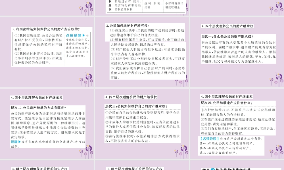Viewport: 284px width, 170px height.
Task: Click item ③在行使继承权时 on 层次三 slide
Action: pos(142,138)
